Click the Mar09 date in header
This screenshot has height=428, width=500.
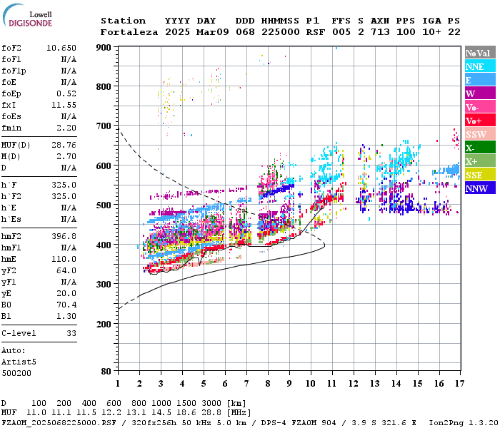coord(212,32)
